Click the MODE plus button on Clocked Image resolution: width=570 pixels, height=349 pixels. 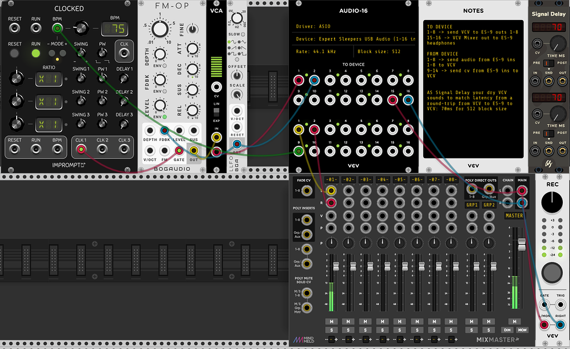pyautogui.click(x=63, y=53)
